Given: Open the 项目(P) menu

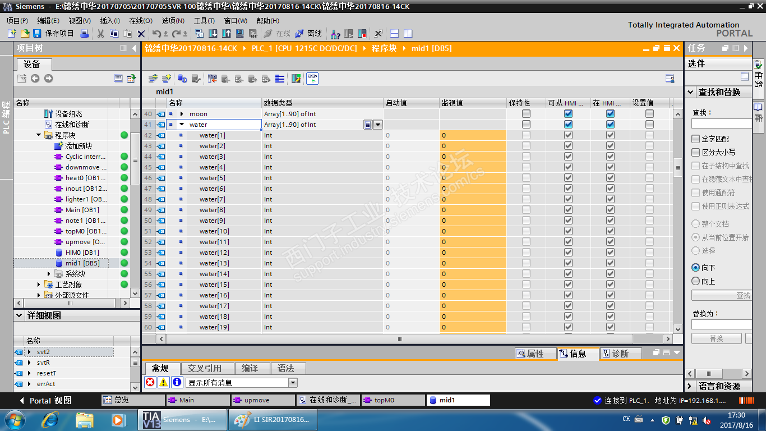Looking at the screenshot, I should [17, 21].
